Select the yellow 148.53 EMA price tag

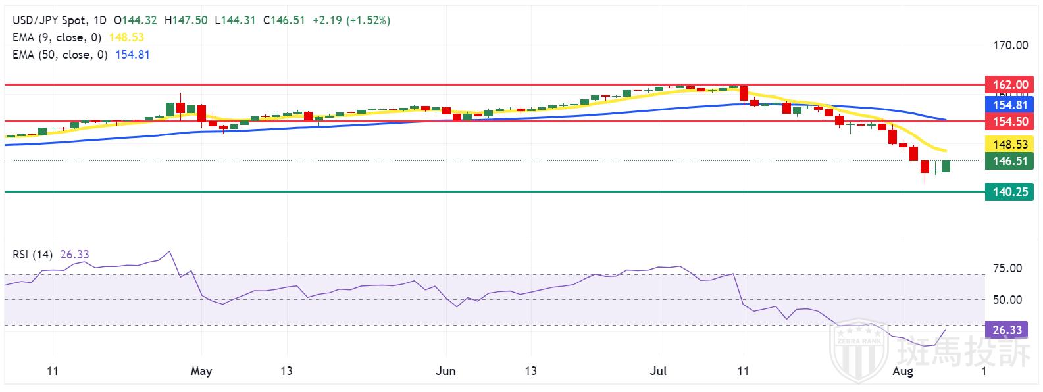tap(1009, 144)
